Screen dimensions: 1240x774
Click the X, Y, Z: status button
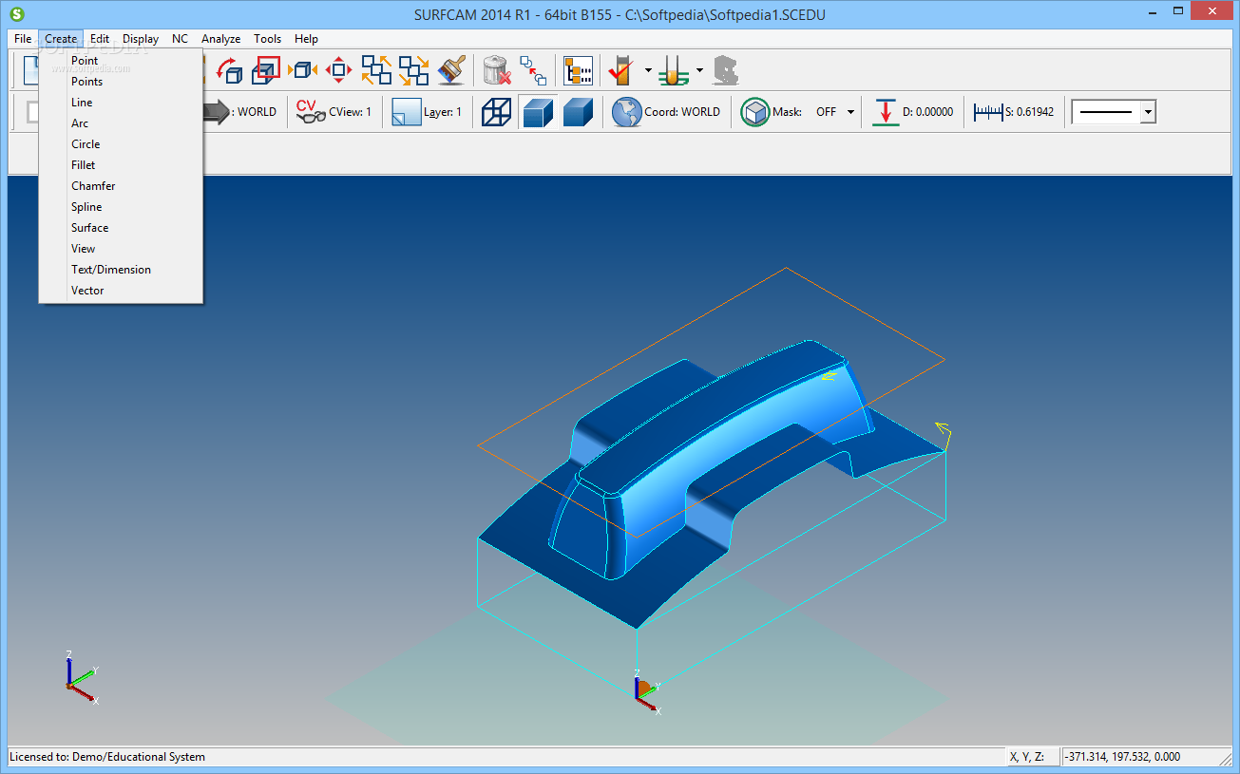click(x=1034, y=757)
